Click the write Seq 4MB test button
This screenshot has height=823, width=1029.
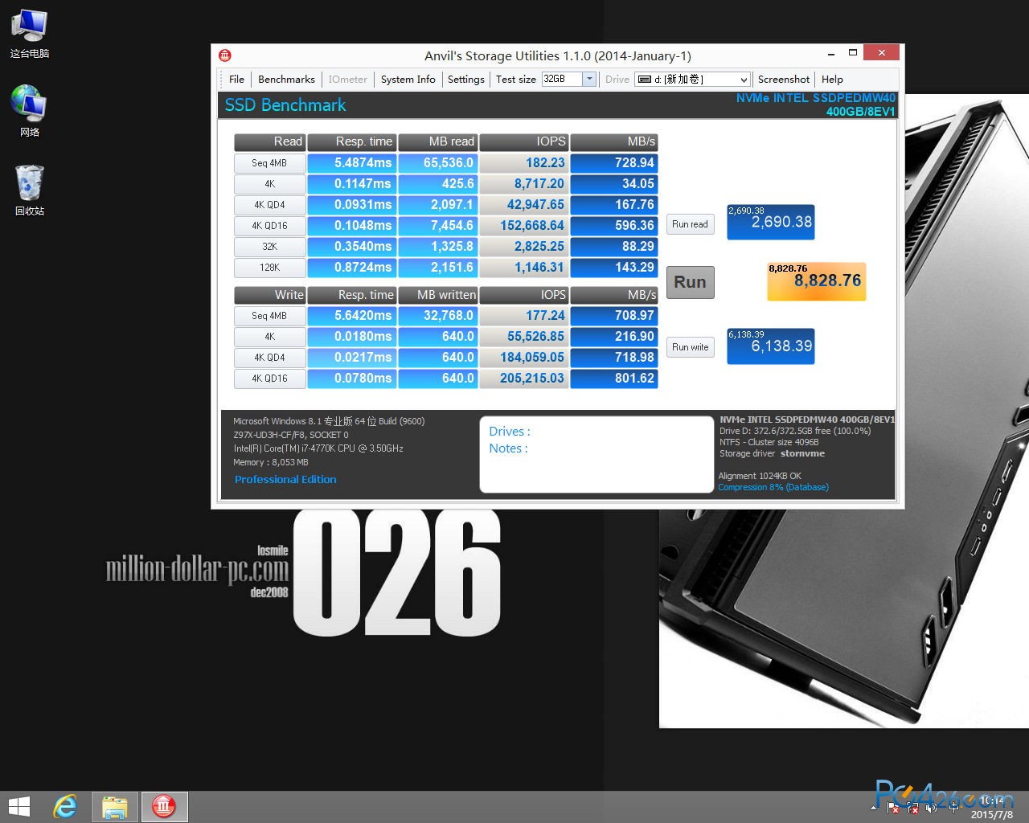269,316
